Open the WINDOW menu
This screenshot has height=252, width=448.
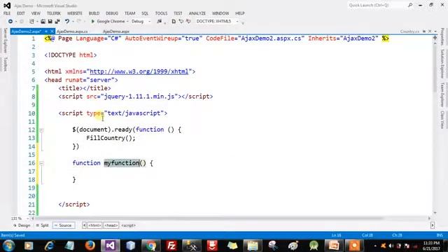(220, 13)
